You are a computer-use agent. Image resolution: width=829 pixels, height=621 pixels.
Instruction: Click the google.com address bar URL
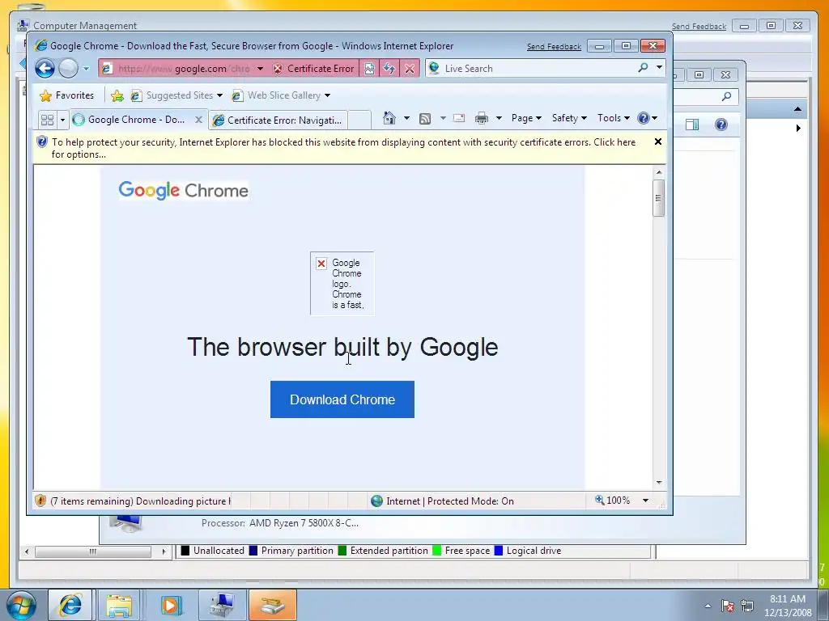[x=183, y=69]
